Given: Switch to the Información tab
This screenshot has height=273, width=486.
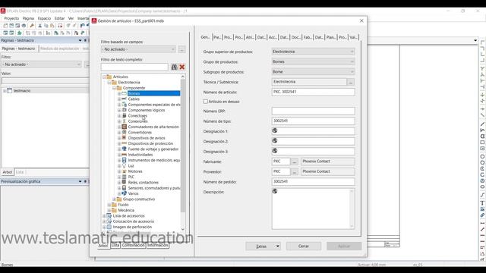Looking at the screenshot, I should [158, 245].
